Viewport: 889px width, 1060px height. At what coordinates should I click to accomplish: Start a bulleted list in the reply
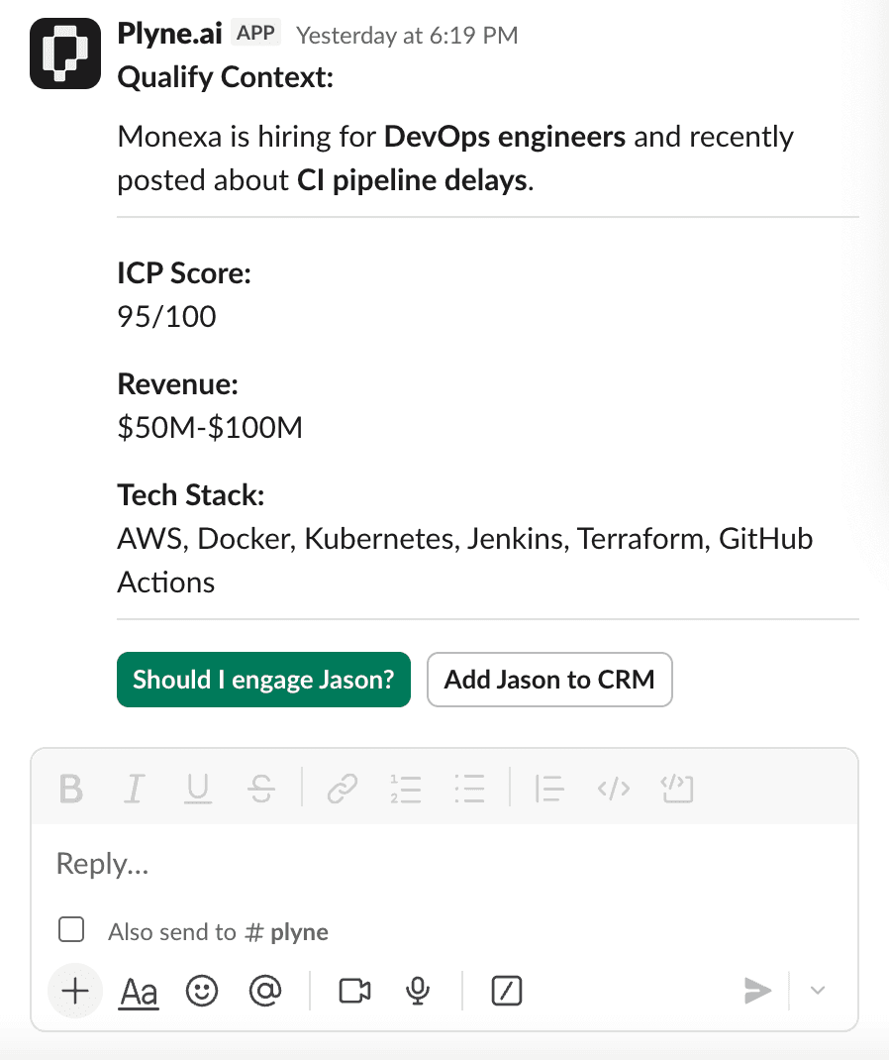point(469,789)
